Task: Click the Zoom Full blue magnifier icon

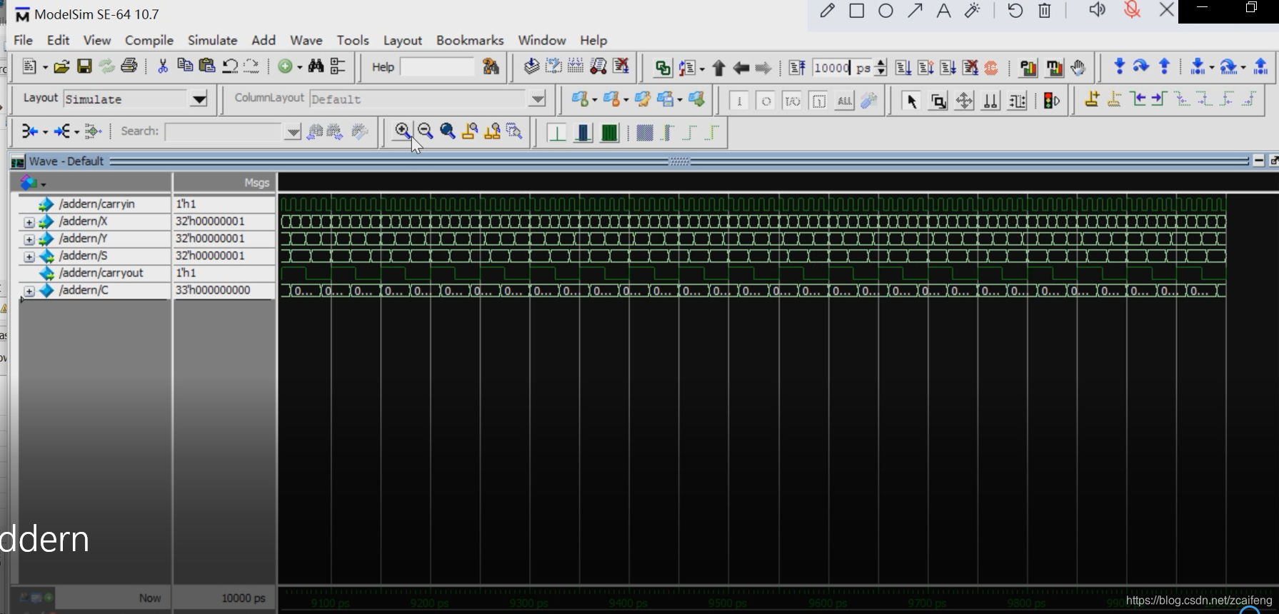Action: point(448,131)
